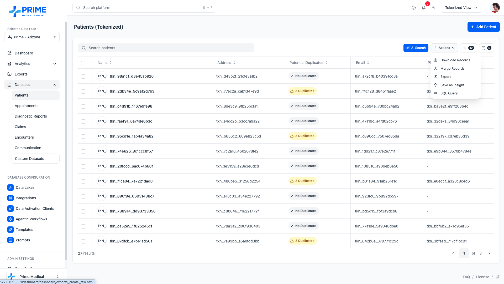The image size is (504, 284).
Task: Click the activity pulse icon in header
Action: pos(434,8)
